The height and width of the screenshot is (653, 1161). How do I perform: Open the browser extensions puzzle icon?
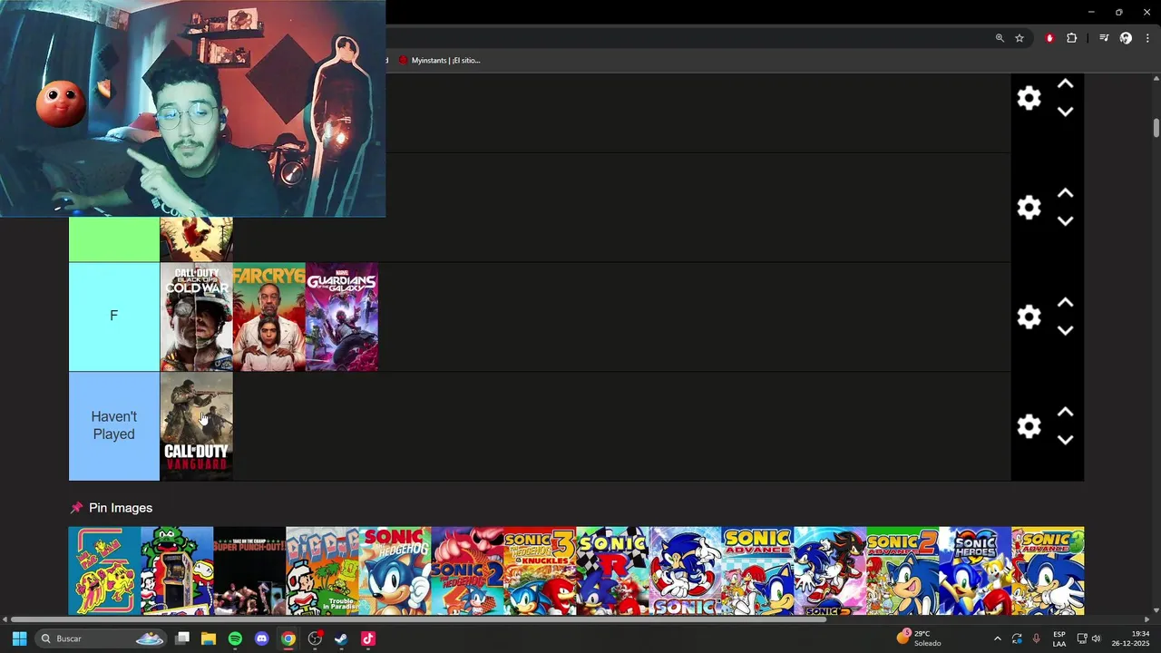[x=1071, y=38]
